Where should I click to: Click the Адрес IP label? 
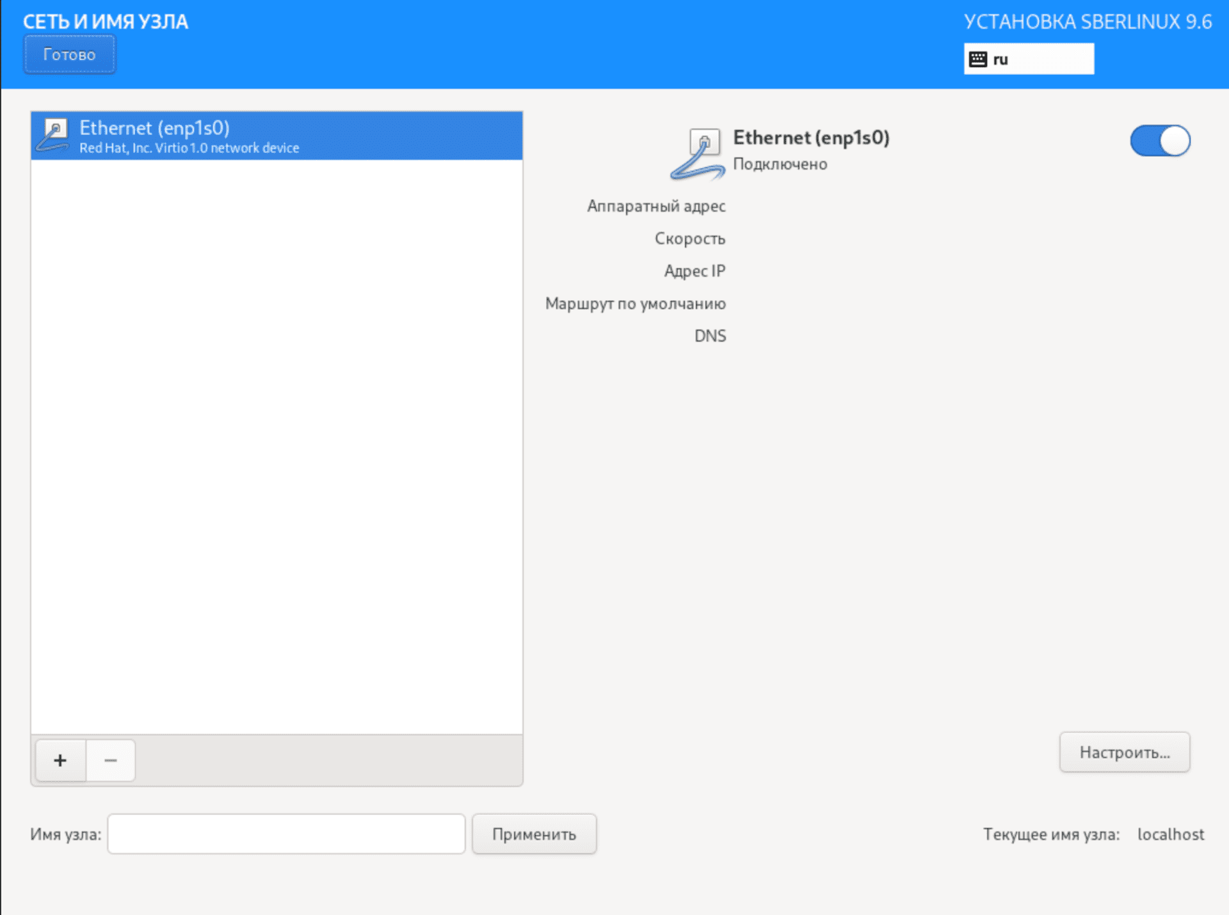coord(695,271)
